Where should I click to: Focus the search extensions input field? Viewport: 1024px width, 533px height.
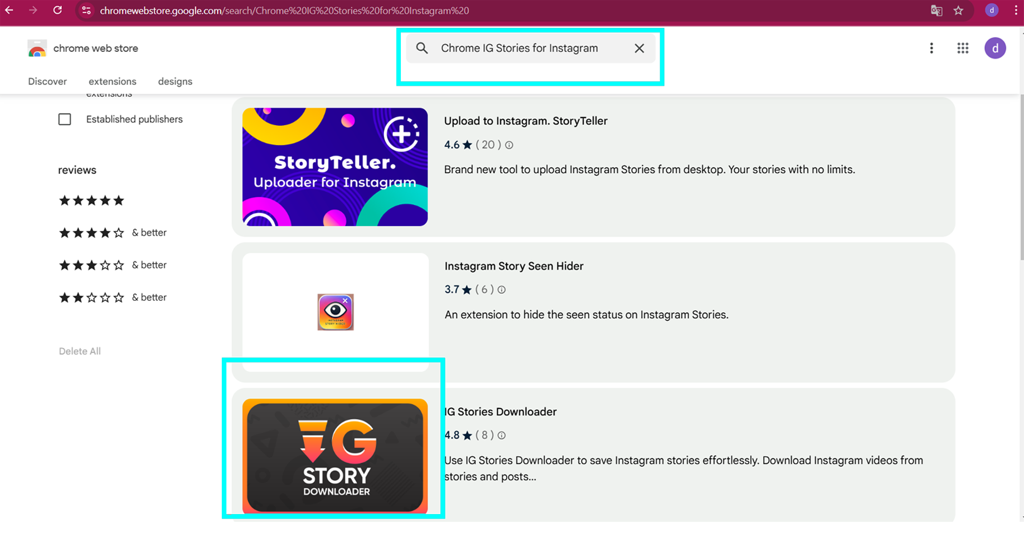tap(531, 48)
